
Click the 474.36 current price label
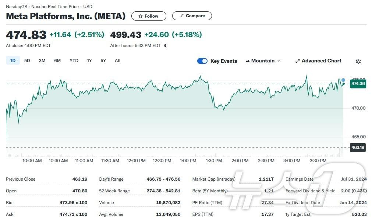pyautogui.click(x=358, y=84)
